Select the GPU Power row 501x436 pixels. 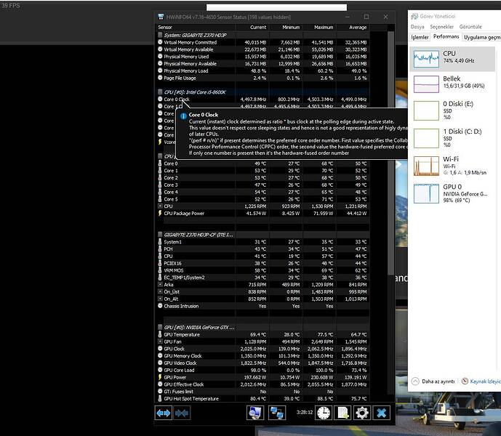coord(262,377)
